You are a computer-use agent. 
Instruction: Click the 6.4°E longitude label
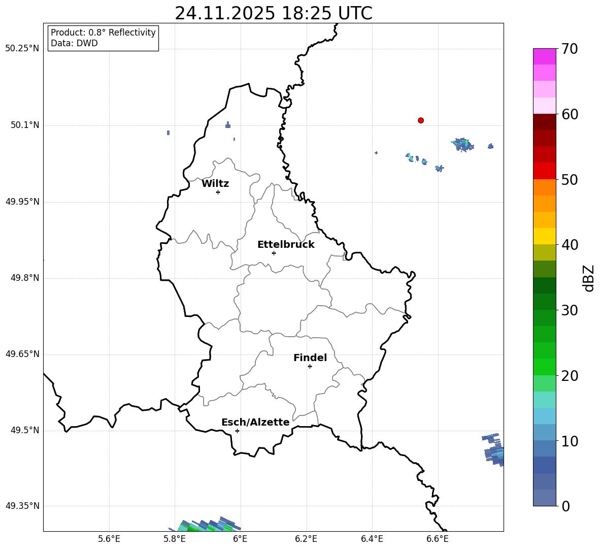pyautogui.click(x=372, y=539)
